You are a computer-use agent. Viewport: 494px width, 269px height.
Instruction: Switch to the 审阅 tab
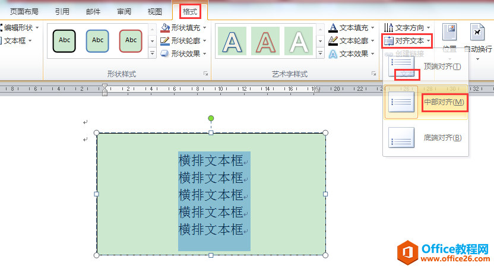tap(124, 12)
